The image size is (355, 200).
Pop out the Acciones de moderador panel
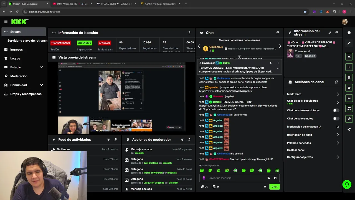189,140
